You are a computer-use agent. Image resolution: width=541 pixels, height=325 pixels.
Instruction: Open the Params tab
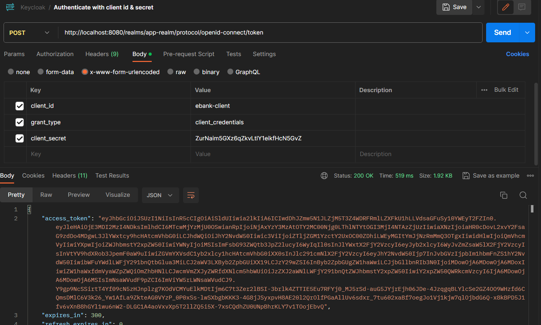pos(14,54)
